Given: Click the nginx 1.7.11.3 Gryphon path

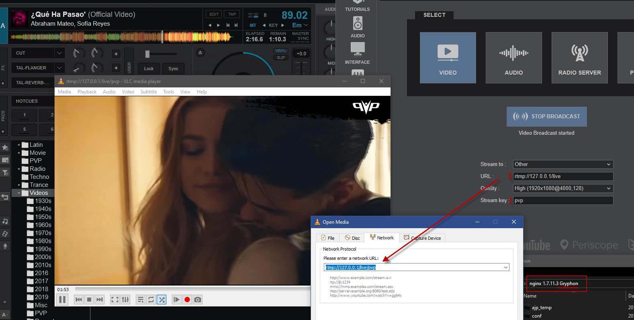Looking at the screenshot, I should click(x=554, y=284).
